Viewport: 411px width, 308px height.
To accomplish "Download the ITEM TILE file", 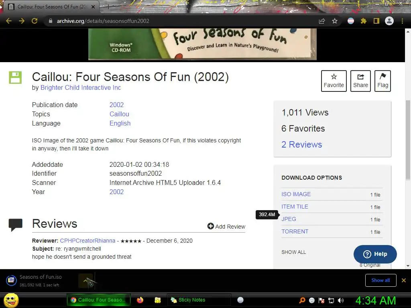I will coord(295,207).
